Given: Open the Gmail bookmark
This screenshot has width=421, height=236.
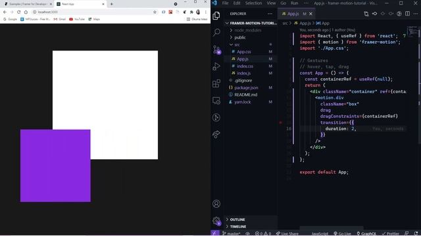Looking at the screenshot, I should click(60, 19).
